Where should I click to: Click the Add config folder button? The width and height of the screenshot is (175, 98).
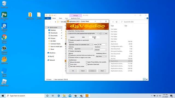[106, 33]
